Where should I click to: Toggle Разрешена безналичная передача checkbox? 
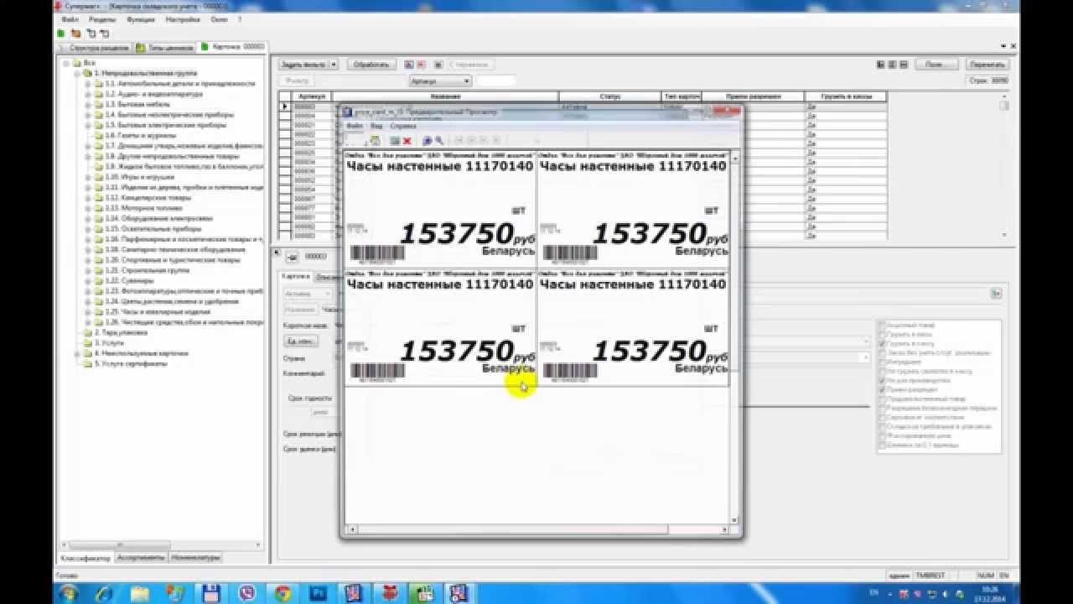[x=881, y=408]
